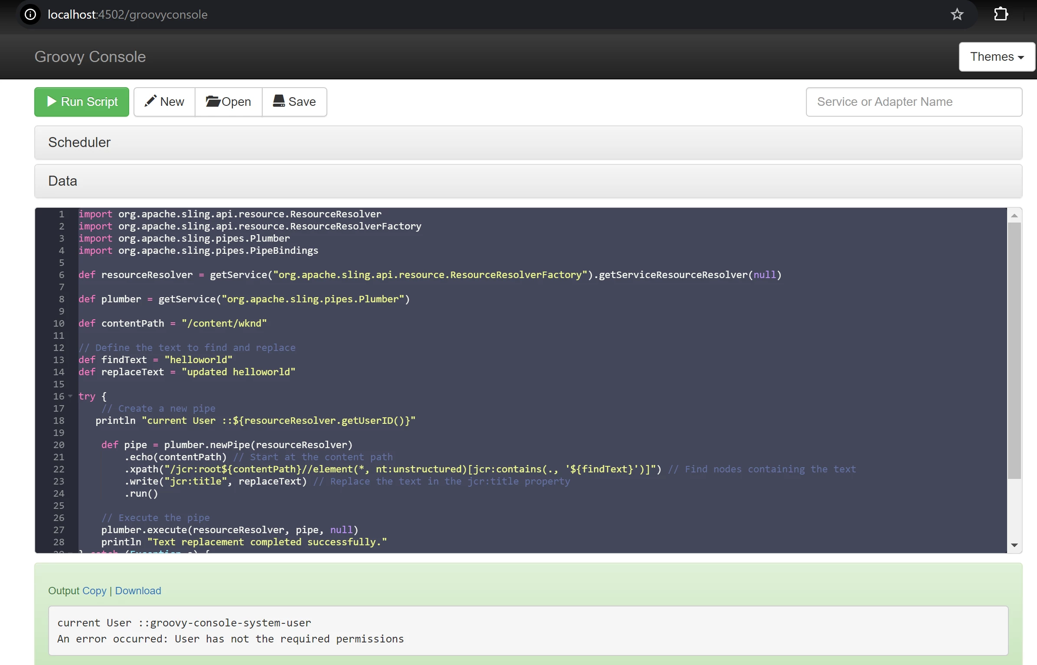Open the browser extensions puzzle icon

[1001, 14]
